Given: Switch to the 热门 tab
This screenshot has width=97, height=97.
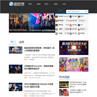Looking at the screenshot, I should (13, 42).
